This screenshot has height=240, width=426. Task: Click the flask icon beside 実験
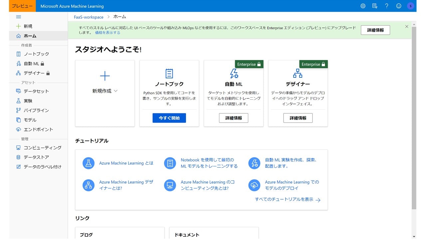pyautogui.click(x=19, y=101)
